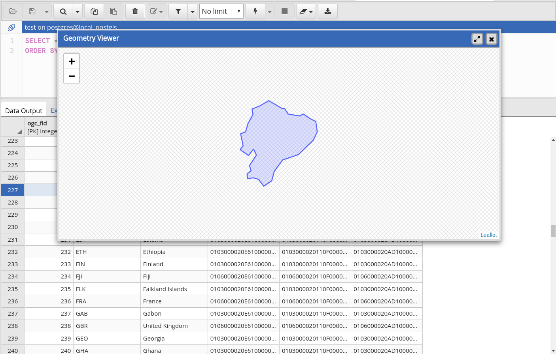556x354 pixels.
Task: Click the Save File icon
Action: [x=32, y=11]
